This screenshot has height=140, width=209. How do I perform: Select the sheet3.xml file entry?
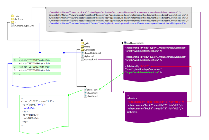pyautogui.click(x=92, y=96)
